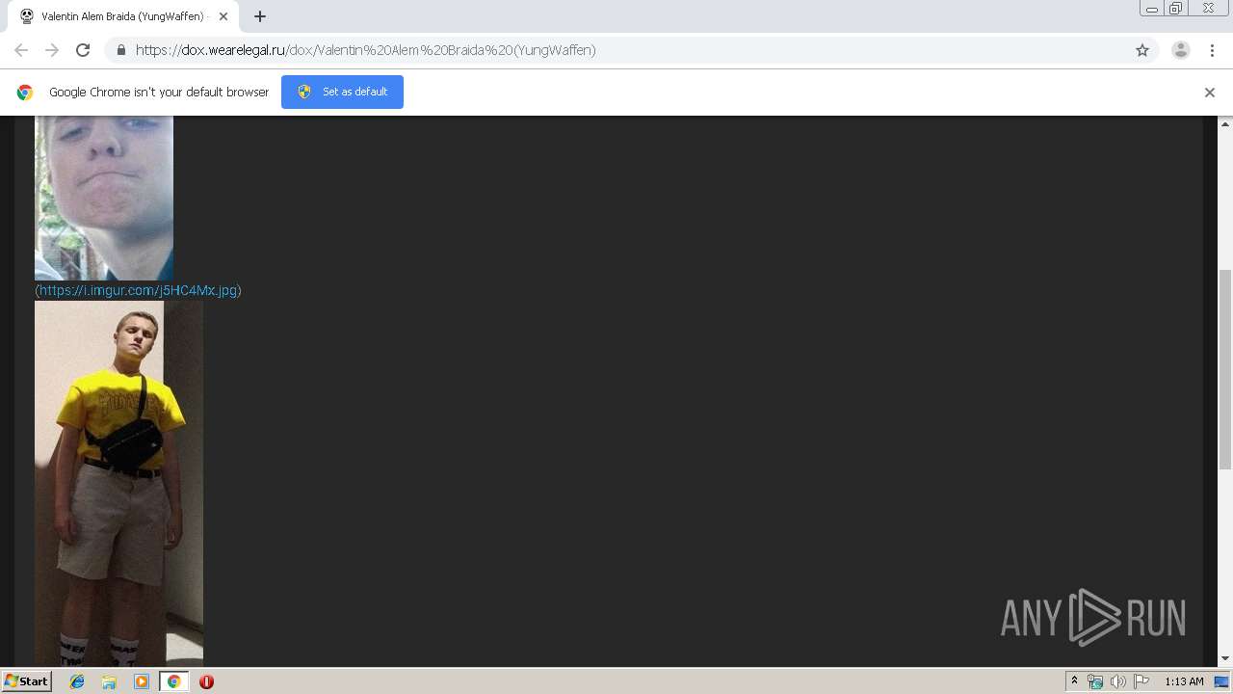
Task: Open the Windows Start menu
Action: pyautogui.click(x=26, y=681)
